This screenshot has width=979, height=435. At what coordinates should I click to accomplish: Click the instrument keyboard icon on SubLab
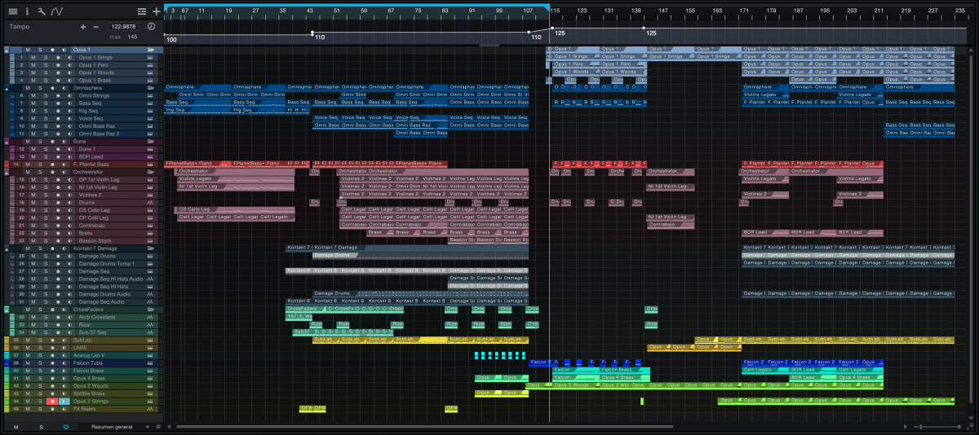pos(150,341)
